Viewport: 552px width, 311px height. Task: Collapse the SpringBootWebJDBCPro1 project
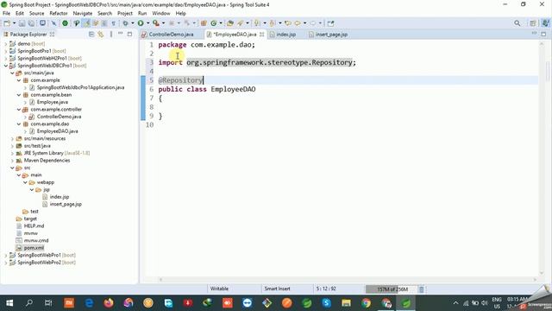(6, 66)
